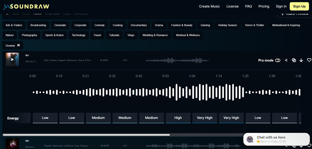Click the Low energy block under 0:00
This screenshot has width=312, height=149.
(x=45, y=118)
